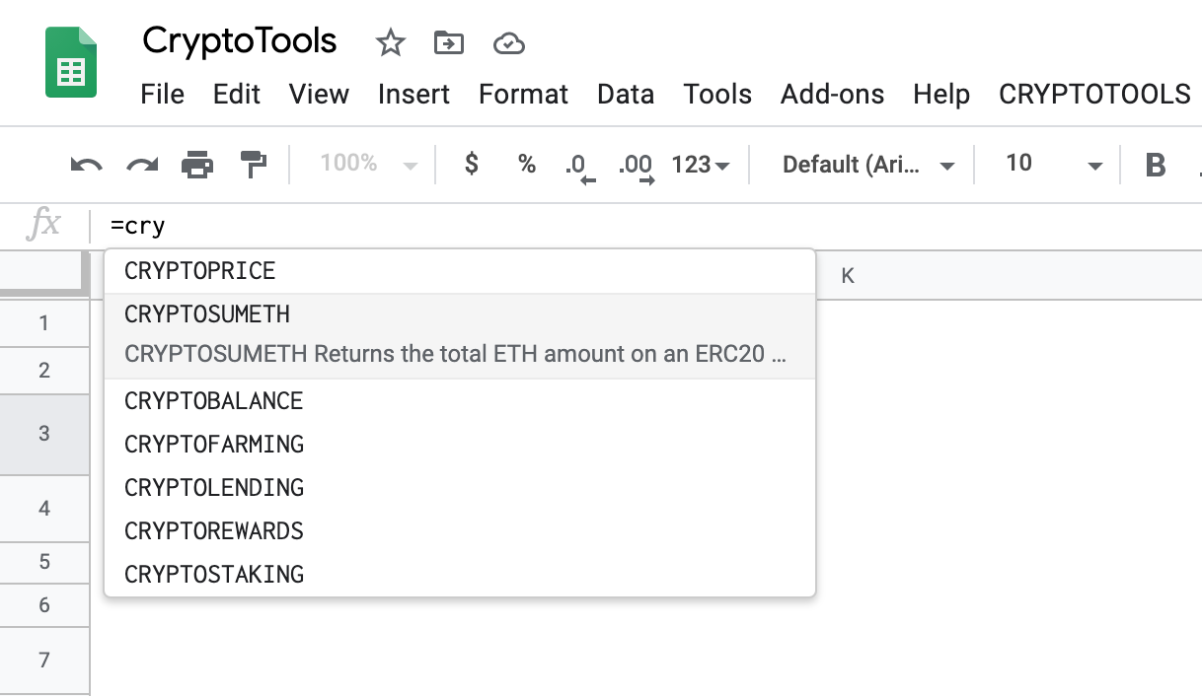Select CRYPTOPRICE from the autocomplete list
Image resolution: width=1202 pixels, height=696 pixels.
pyautogui.click(x=460, y=271)
